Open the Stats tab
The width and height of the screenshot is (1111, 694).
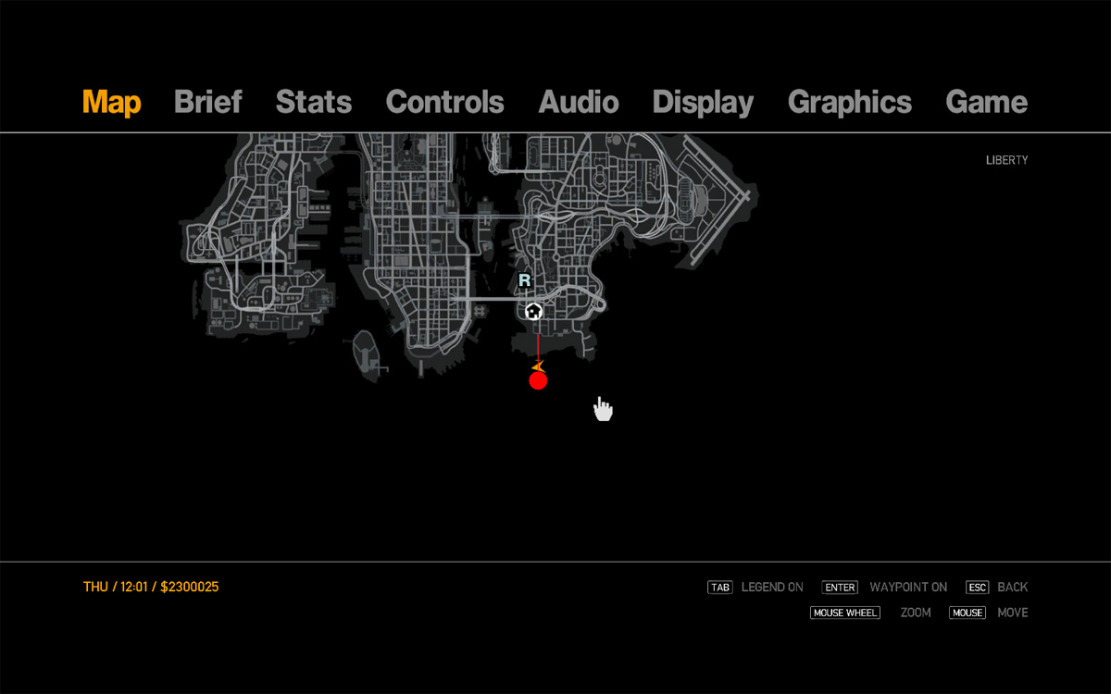point(314,102)
